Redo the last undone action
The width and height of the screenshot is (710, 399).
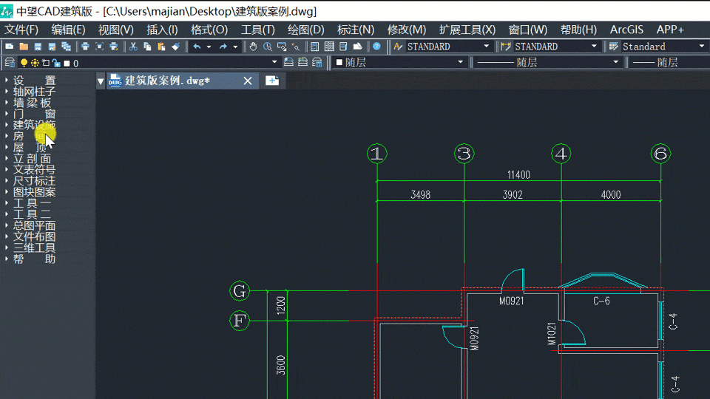tap(223, 47)
